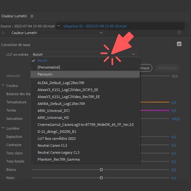Toggle the fx bypass icon

[4, 33]
